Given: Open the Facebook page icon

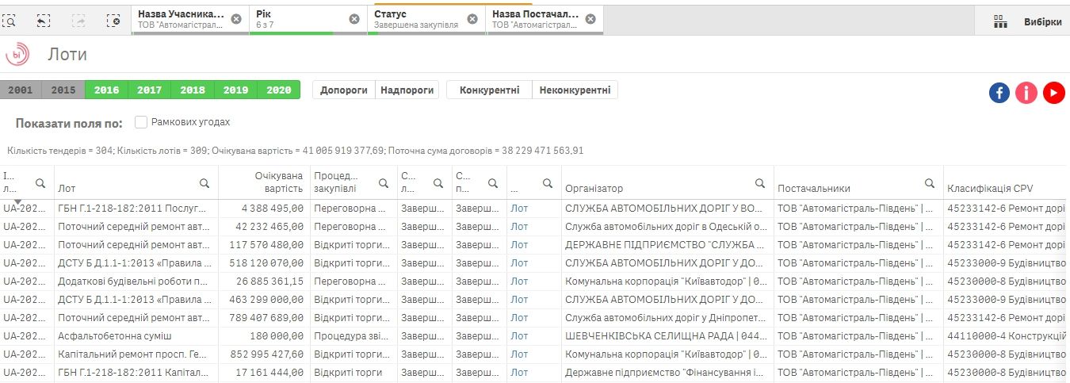Looking at the screenshot, I should pos(999,93).
